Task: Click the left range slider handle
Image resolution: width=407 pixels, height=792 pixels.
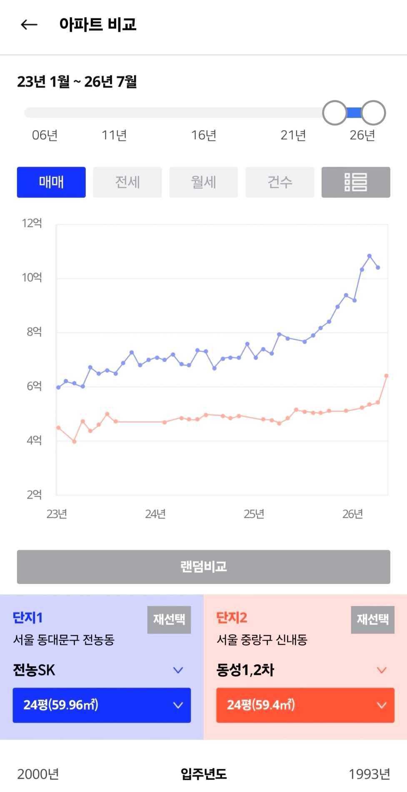Action: (x=335, y=113)
